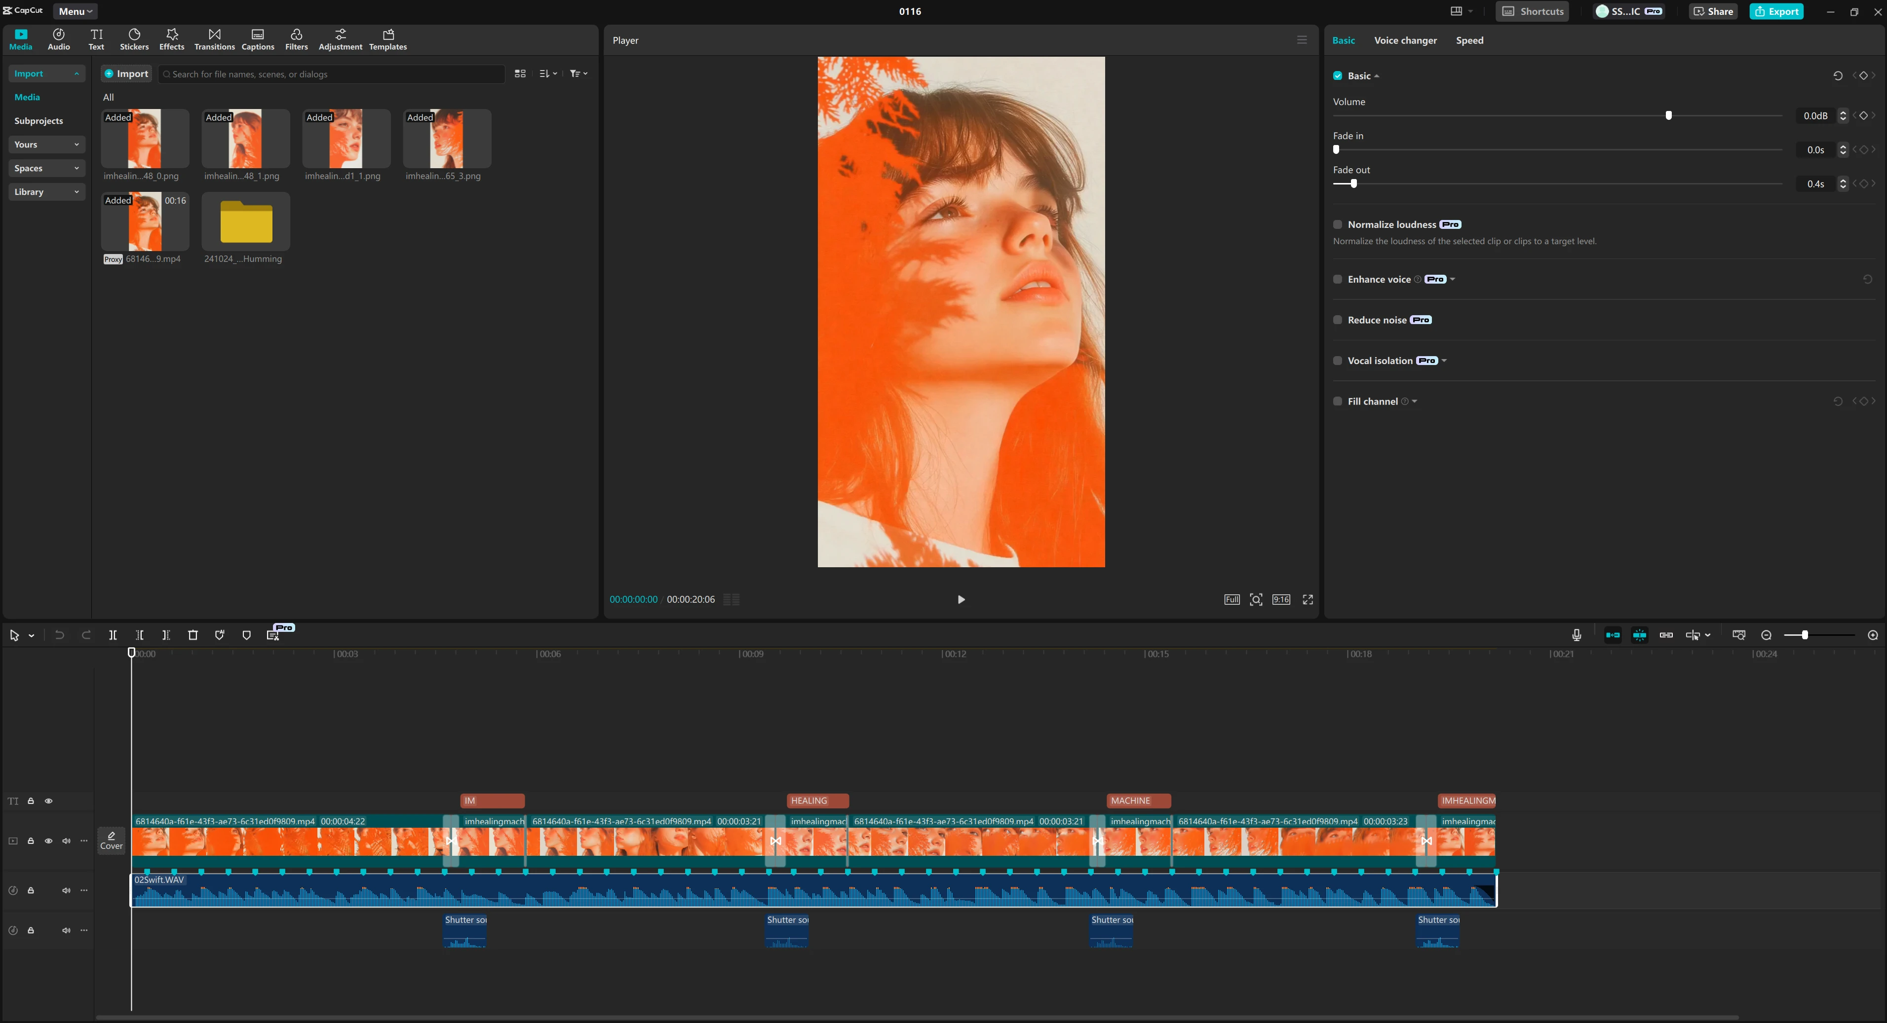Click the Split tool in timeline toolbar
The height and width of the screenshot is (1023, 1887).
[x=113, y=635]
